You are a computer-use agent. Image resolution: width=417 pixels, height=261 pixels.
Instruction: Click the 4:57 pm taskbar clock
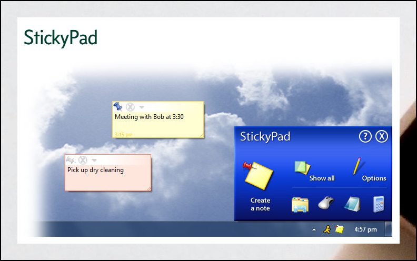coord(366,229)
